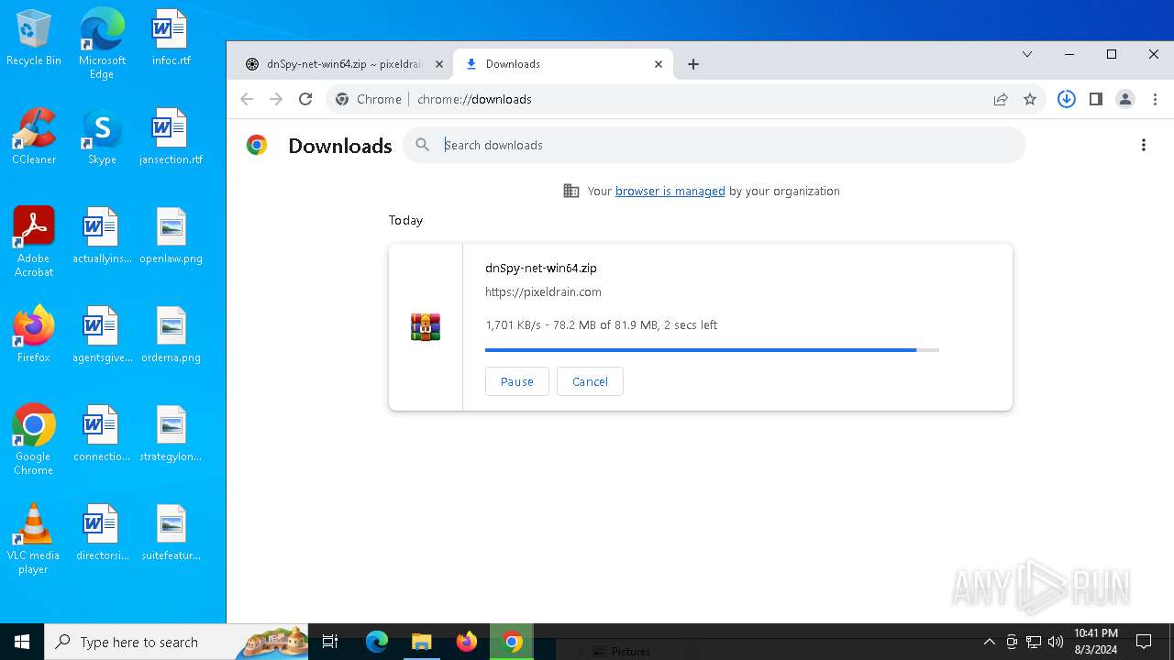Open Downloads page more actions menu
The image size is (1174, 660).
click(1143, 145)
